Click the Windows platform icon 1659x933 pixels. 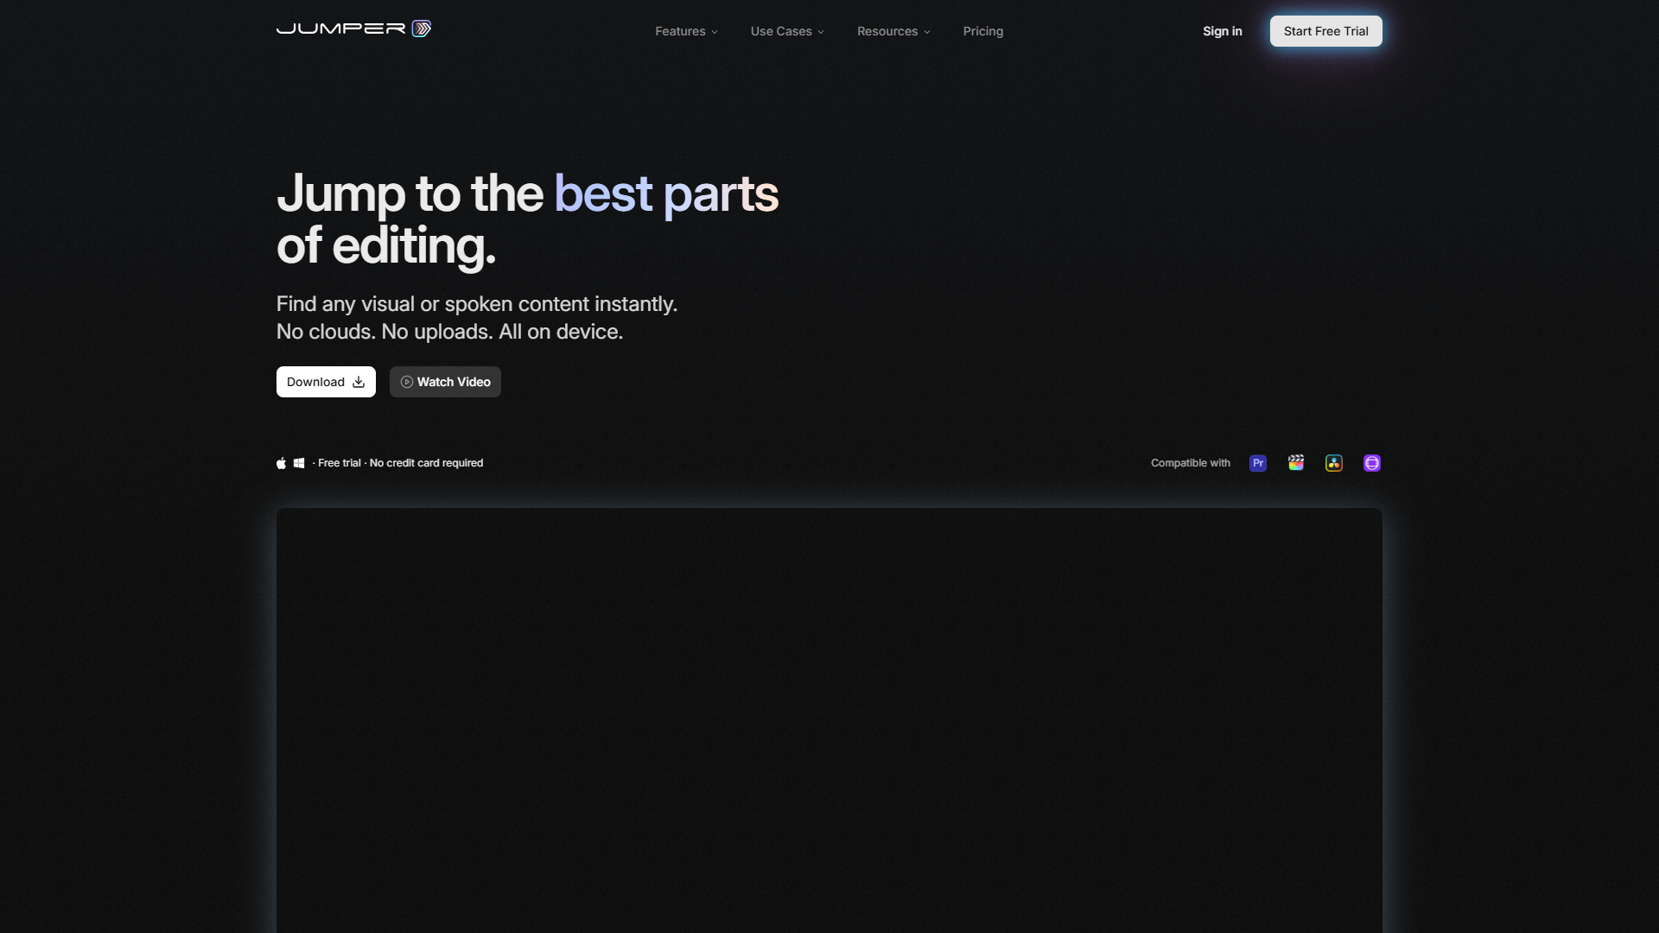click(299, 463)
